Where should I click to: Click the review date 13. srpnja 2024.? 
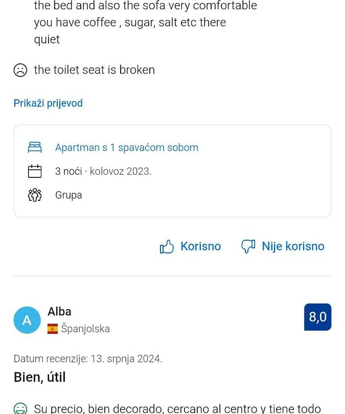[126, 359]
